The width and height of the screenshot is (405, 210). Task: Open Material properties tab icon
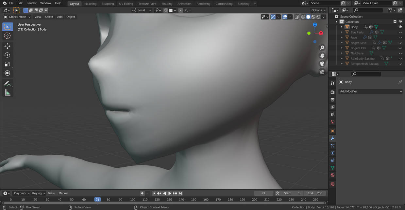pyautogui.click(x=332, y=175)
